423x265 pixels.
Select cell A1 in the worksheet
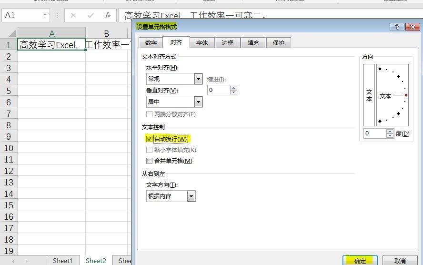[51, 45]
